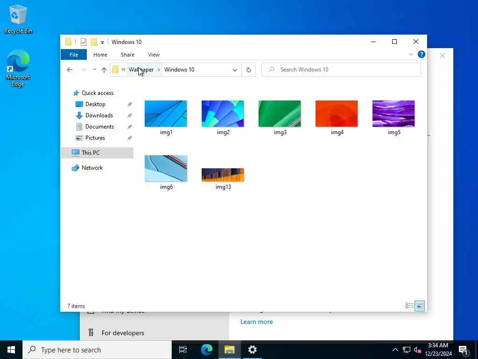Click the New folder quick access toolbar icon

click(94, 42)
